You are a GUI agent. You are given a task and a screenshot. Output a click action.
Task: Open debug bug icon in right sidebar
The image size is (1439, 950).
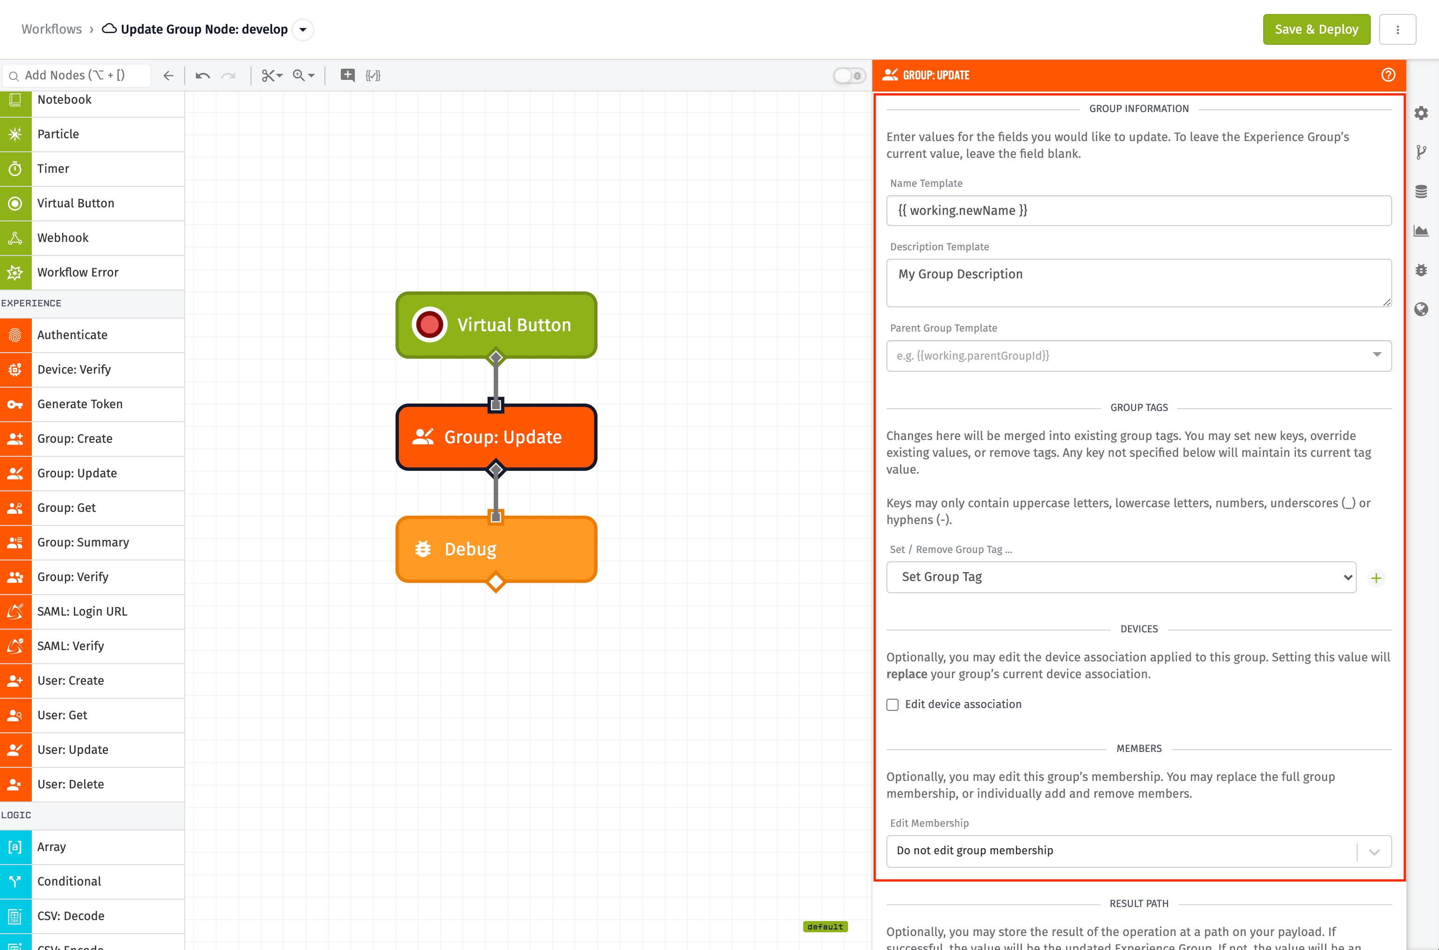pos(1421,270)
